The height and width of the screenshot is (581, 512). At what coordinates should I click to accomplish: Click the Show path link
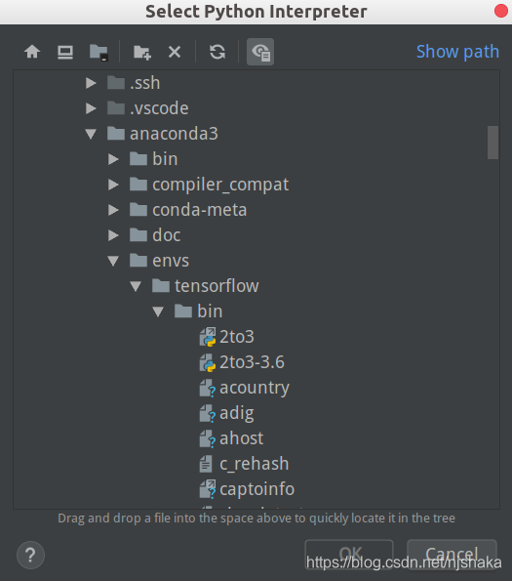click(457, 52)
